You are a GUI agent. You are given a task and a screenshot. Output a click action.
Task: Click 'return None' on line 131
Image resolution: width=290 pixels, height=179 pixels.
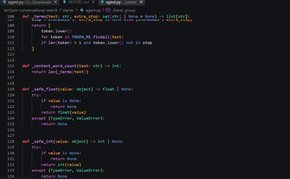(63, 159)
